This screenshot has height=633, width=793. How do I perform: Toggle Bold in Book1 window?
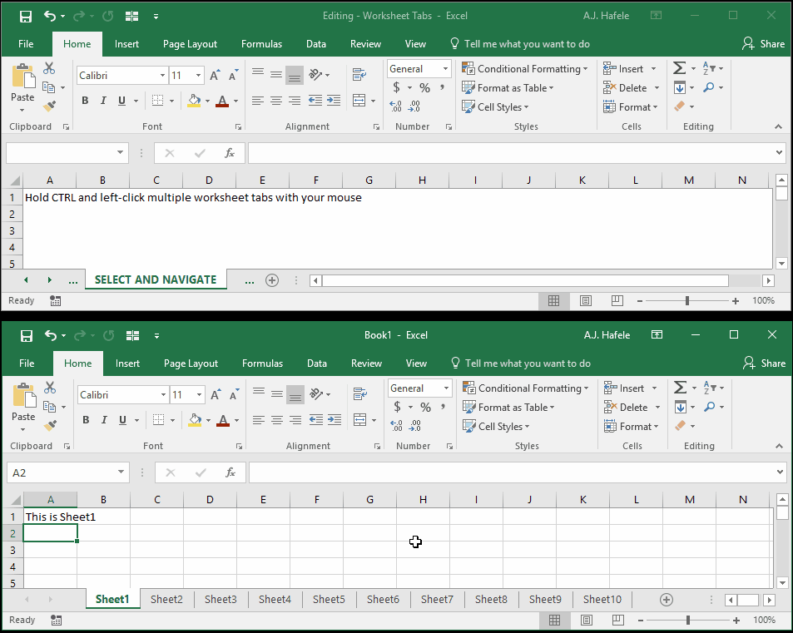86,419
